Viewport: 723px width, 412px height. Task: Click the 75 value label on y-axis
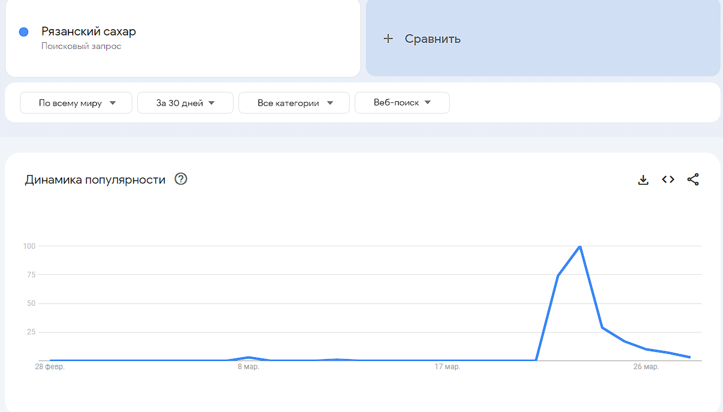point(29,275)
